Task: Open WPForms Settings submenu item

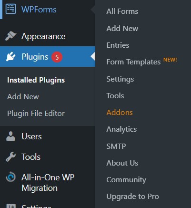Action: click(120, 79)
